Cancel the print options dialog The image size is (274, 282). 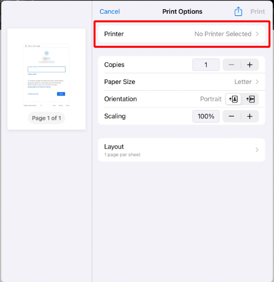point(109,12)
